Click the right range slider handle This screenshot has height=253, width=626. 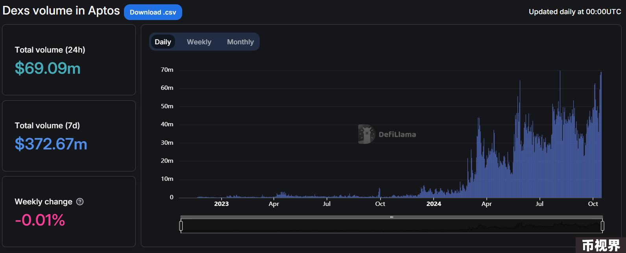pos(602,226)
